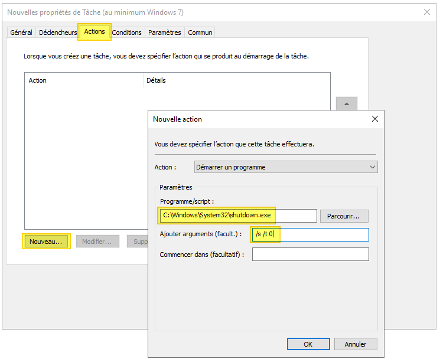Switch to the Paramètres tab

[165, 32]
